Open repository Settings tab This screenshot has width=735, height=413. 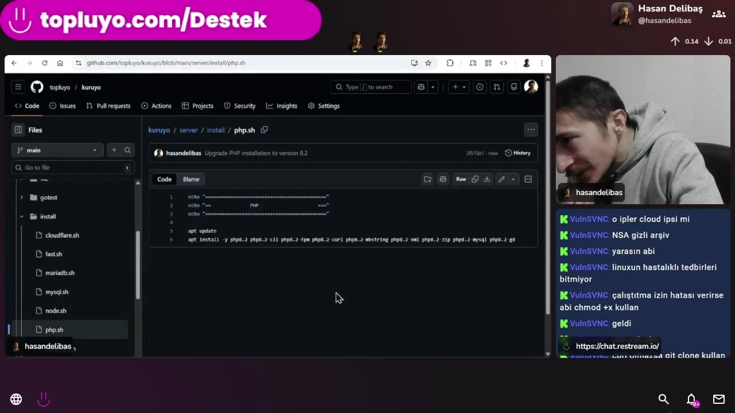324,106
